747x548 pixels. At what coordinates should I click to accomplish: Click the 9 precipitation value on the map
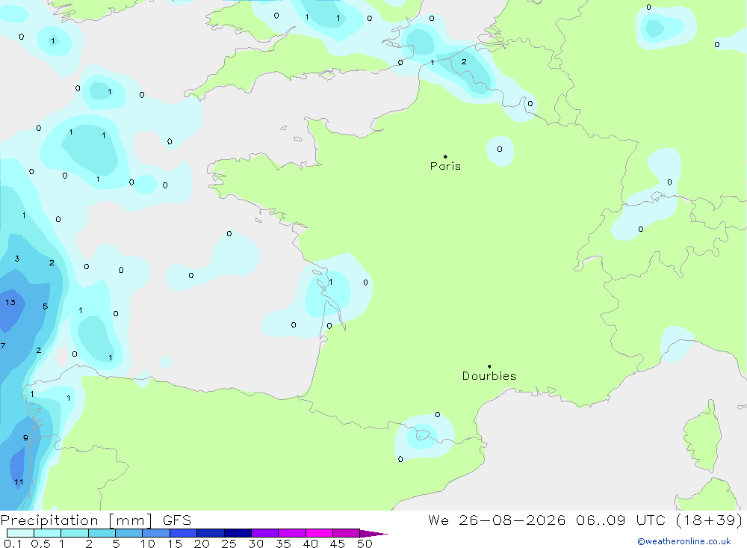click(x=25, y=438)
